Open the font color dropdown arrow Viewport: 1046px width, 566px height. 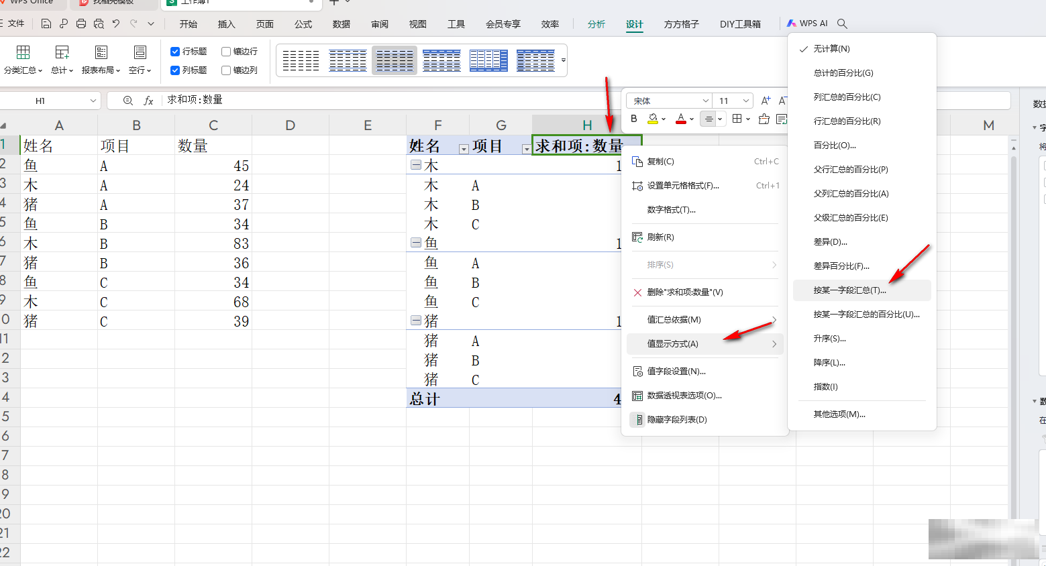pyautogui.click(x=692, y=119)
